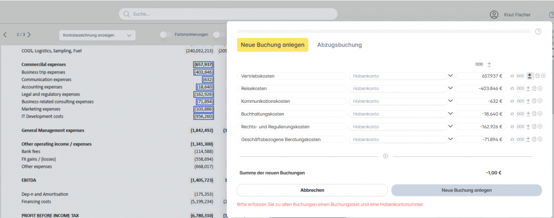This screenshot has height=218, width=554.
Task: Click the Abbrechen button
Action: pyautogui.click(x=312, y=190)
